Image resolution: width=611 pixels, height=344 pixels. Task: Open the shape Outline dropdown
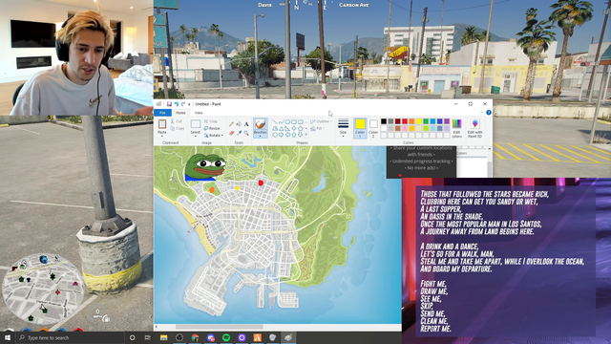pos(321,121)
